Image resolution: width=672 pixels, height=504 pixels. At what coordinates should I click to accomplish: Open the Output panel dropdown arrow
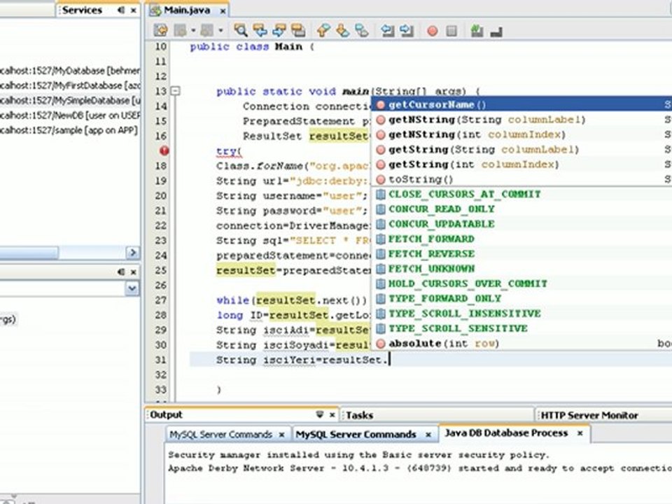click(320, 414)
